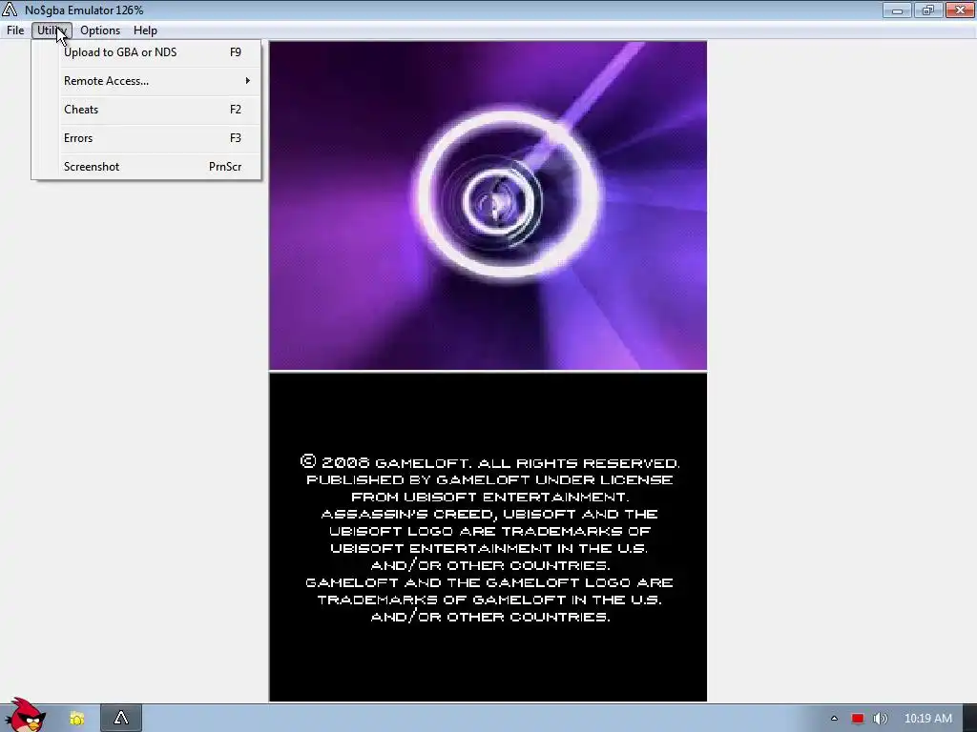977x732 pixels.
Task: Click the NoSgba app icon in title bar
Action: pos(10,10)
